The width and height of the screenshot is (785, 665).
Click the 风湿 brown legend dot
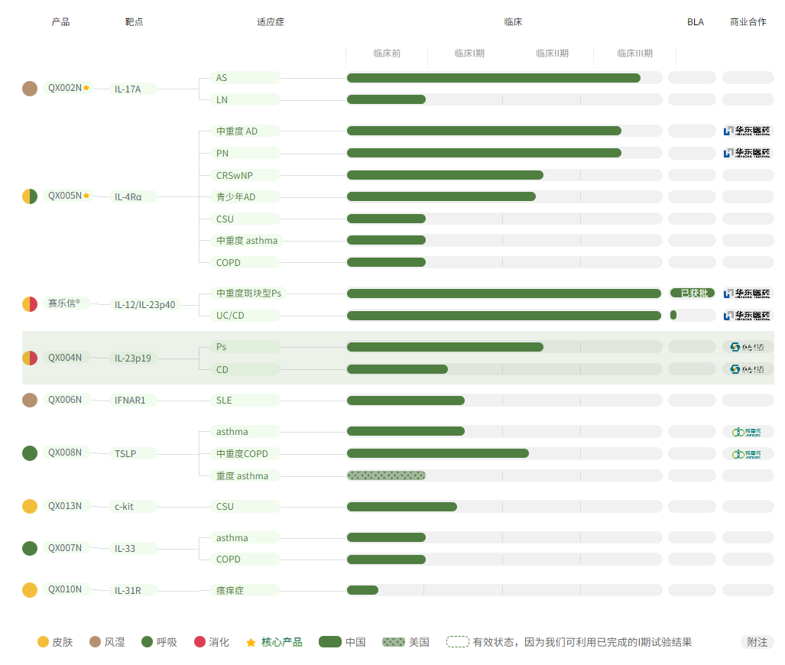95,641
